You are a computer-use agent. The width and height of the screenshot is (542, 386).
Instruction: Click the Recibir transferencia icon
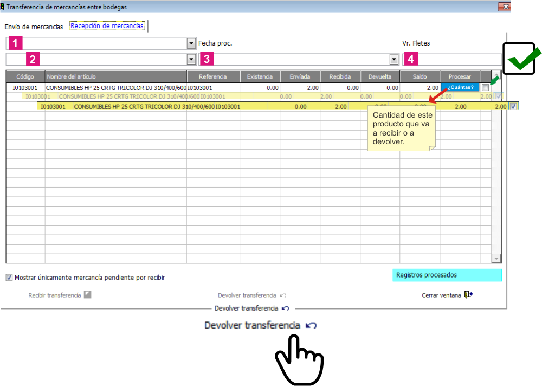[x=88, y=295]
